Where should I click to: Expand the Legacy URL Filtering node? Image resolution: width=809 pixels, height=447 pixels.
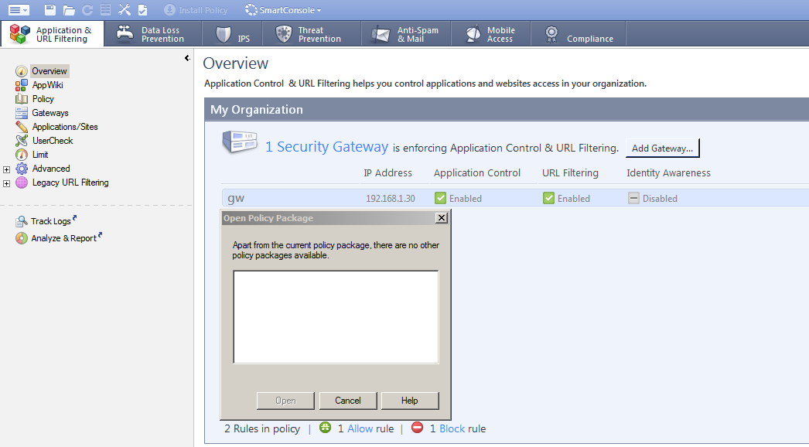pos(7,183)
